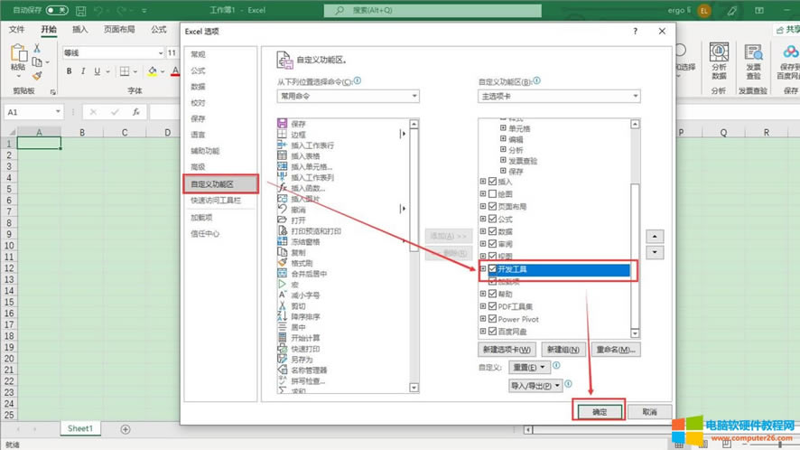This screenshot has height=450, width=800.
Task: Switch to the 页面布局 ribbon tab
Action: [x=119, y=30]
